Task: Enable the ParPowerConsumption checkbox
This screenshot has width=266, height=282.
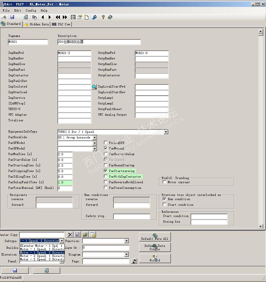Action: point(106,188)
